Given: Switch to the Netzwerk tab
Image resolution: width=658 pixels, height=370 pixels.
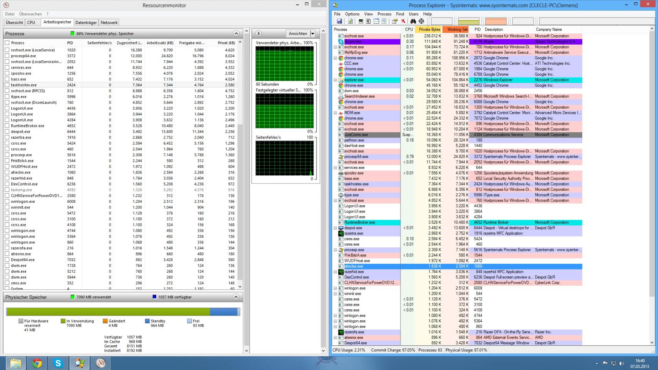Looking at the screenshot, I should (x=109, y=23).
